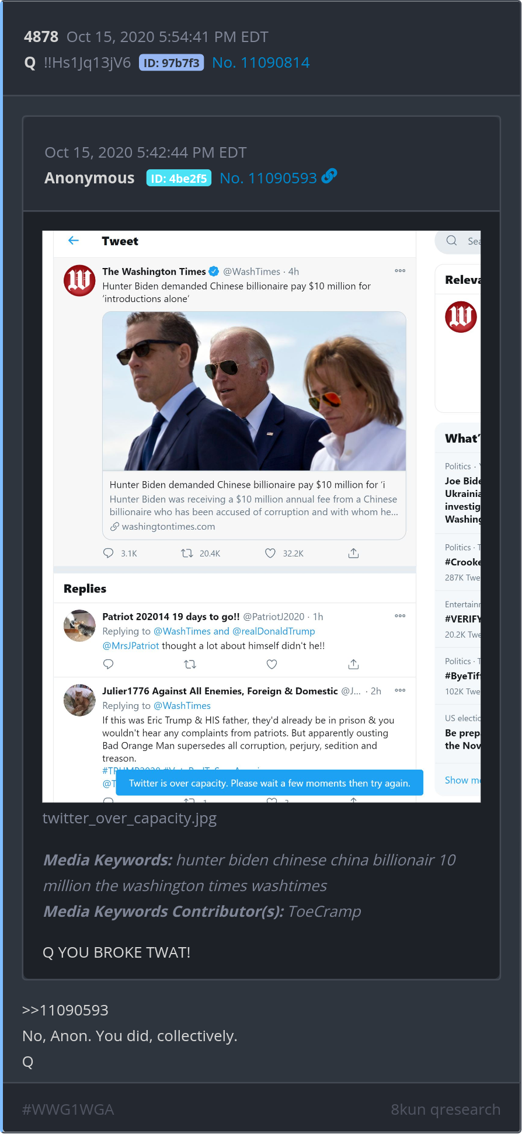The width and height of the screenshot is (522, 1134).
Task: Open more options on Patriot 202014 reply
Action: 400,616
